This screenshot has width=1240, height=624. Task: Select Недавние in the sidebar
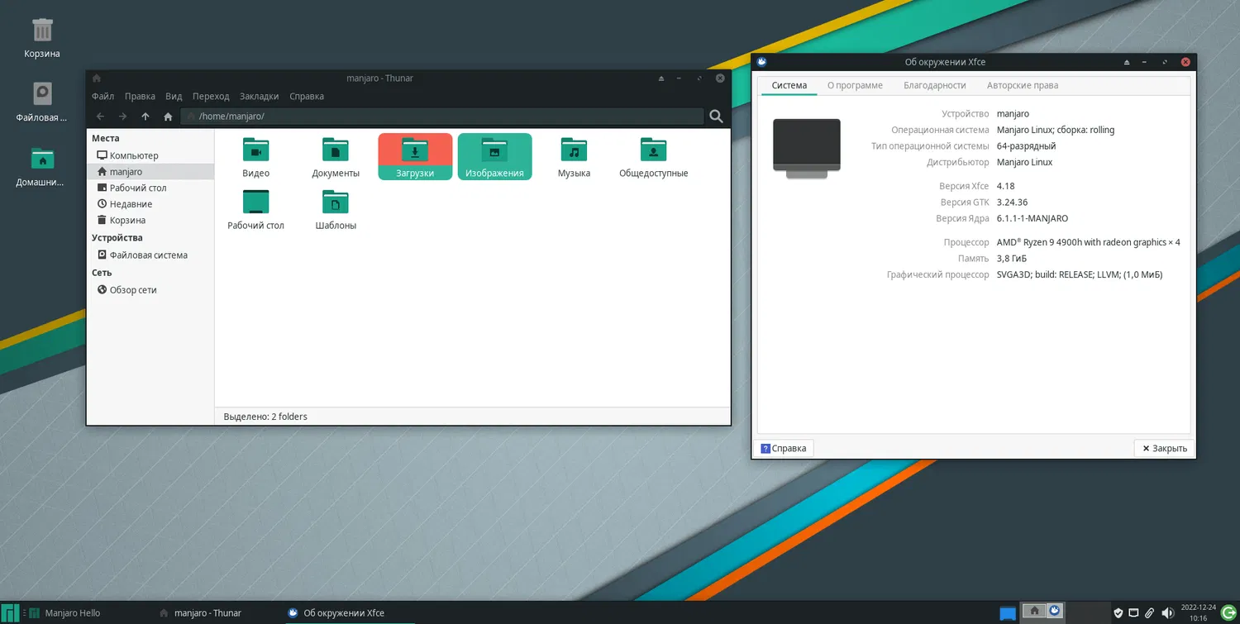(150, 204)
